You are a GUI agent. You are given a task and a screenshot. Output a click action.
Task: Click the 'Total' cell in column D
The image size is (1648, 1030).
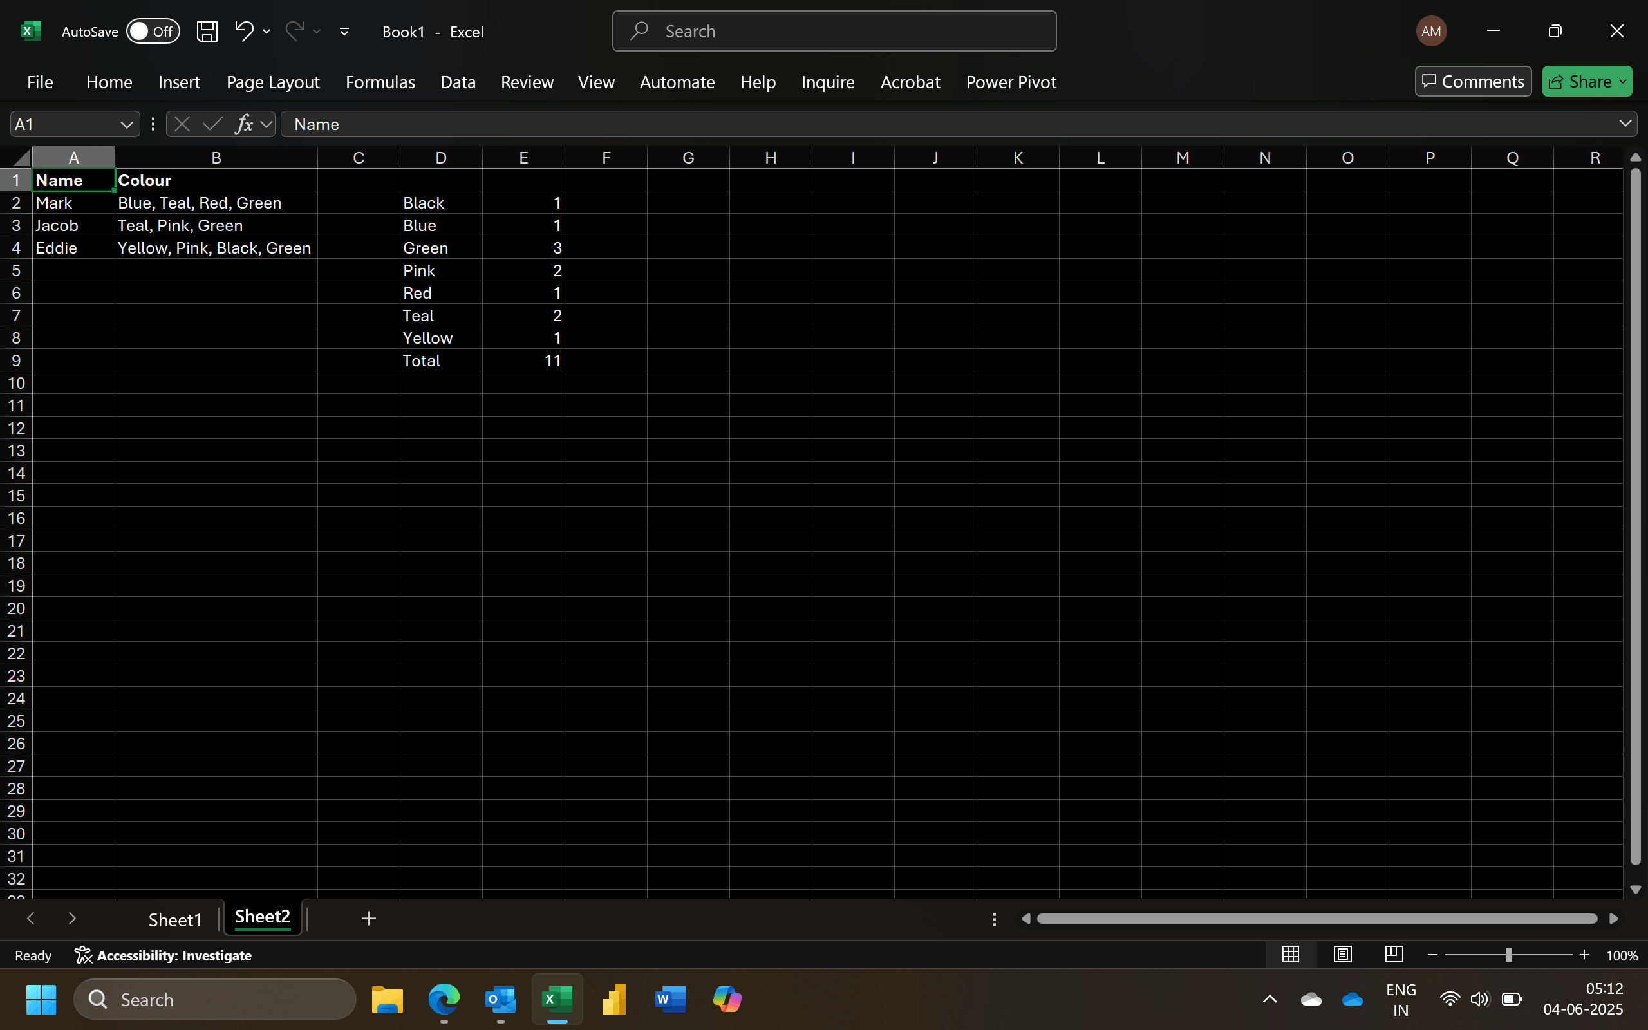pyautogui.click(x=440, y=361)
